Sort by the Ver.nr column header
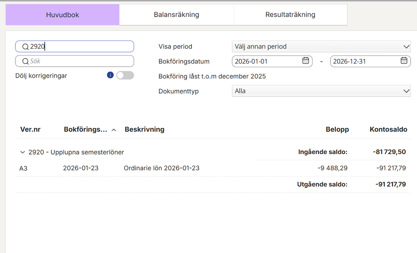Image resolution: width=417 pixels, height=253 pixels. pos(31,129)
